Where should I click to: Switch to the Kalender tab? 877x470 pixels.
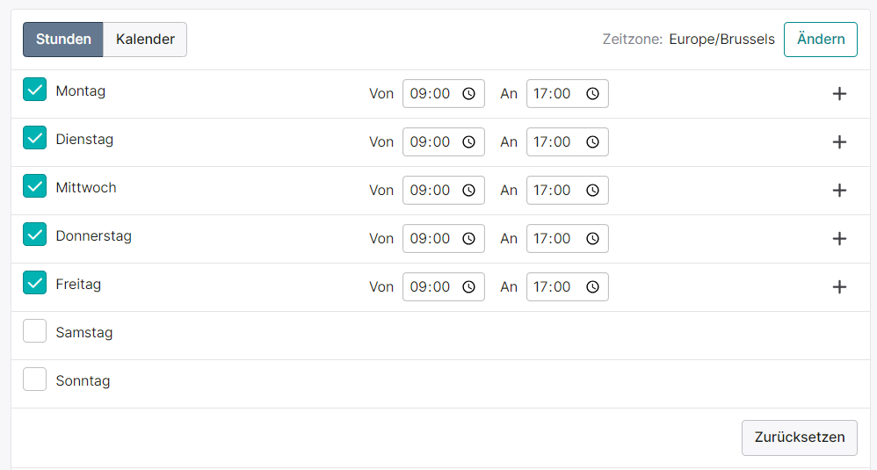[145, 40]
